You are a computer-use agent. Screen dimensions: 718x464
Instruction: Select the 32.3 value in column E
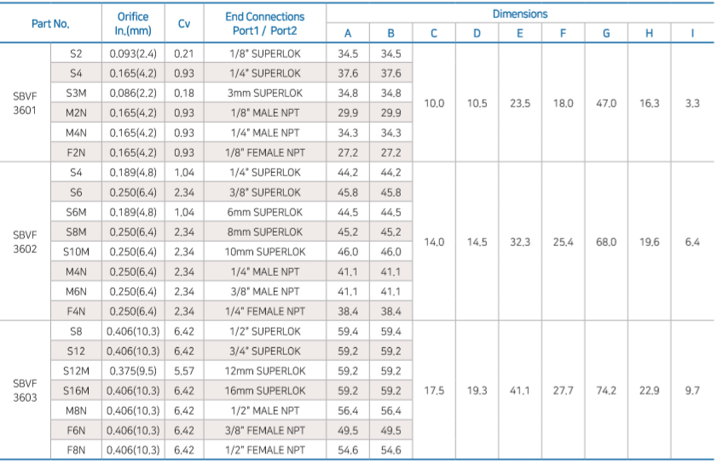click(520, 242)
